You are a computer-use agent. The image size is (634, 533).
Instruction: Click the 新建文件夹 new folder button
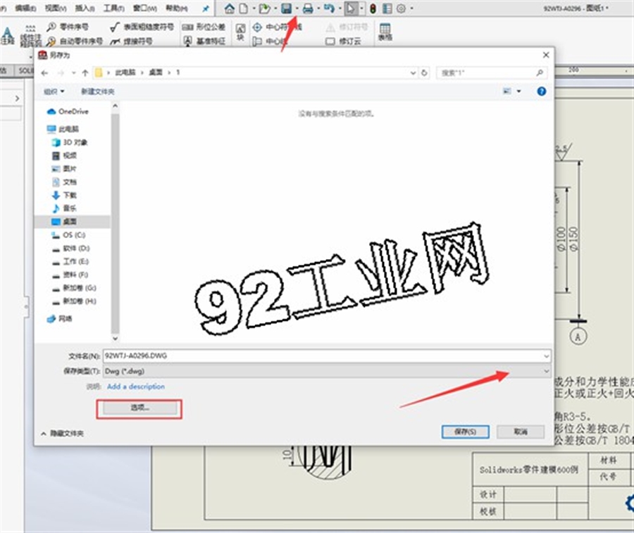(x=98, y=92)
